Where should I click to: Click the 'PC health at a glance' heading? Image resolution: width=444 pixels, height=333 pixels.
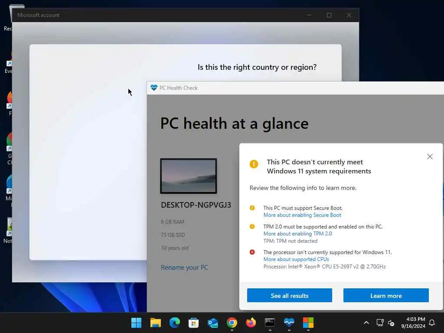[234, 124]
